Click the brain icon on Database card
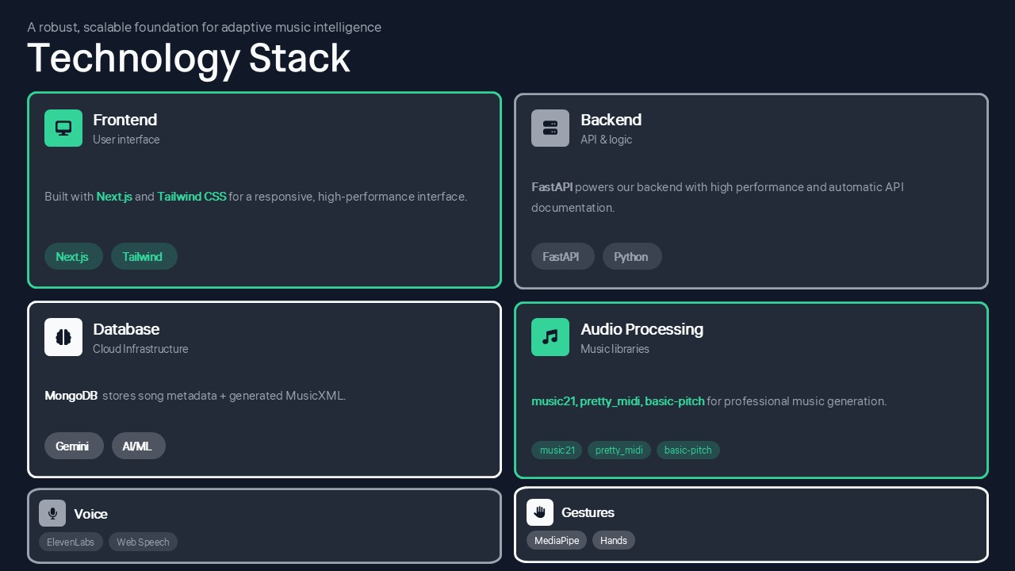 click(x=63, y=337)
